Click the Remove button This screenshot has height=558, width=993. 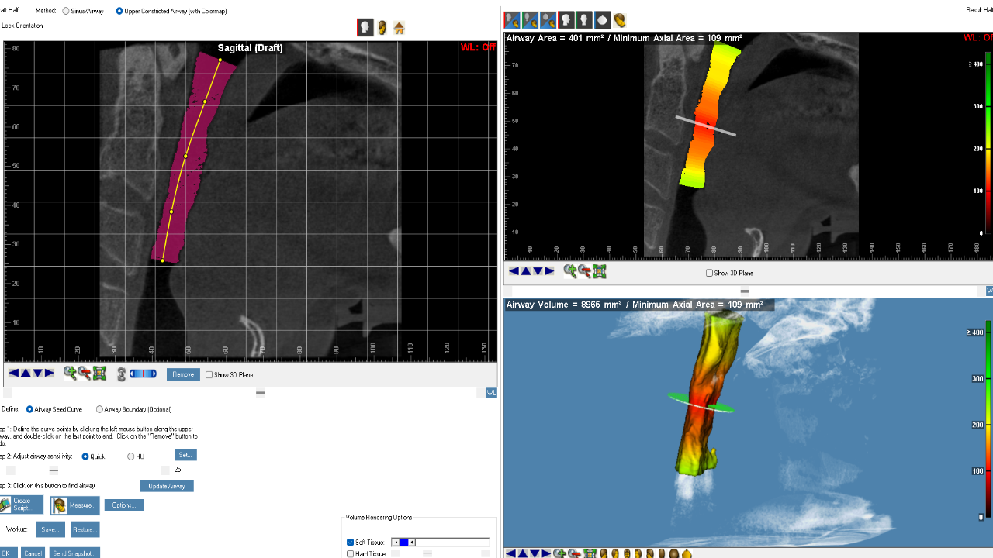[x=183, y=374]
